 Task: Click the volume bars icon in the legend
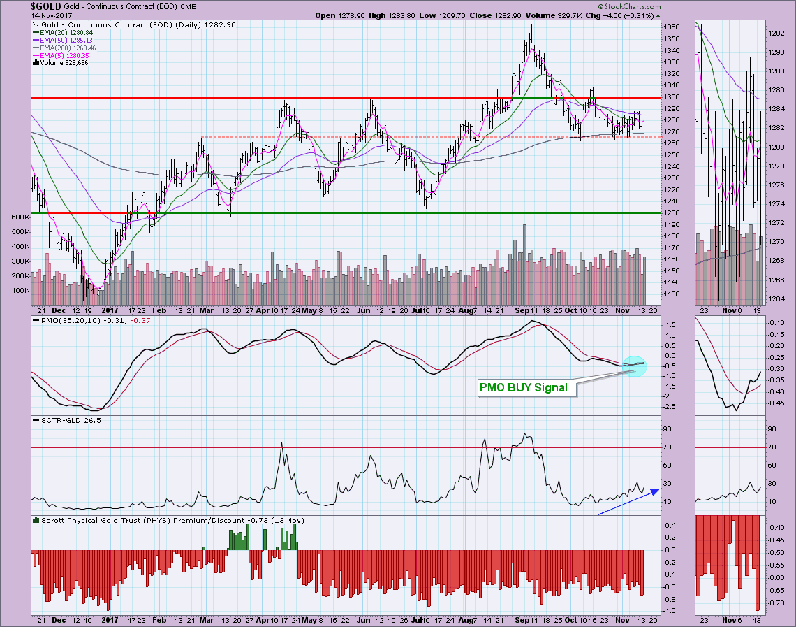[36, 63]
